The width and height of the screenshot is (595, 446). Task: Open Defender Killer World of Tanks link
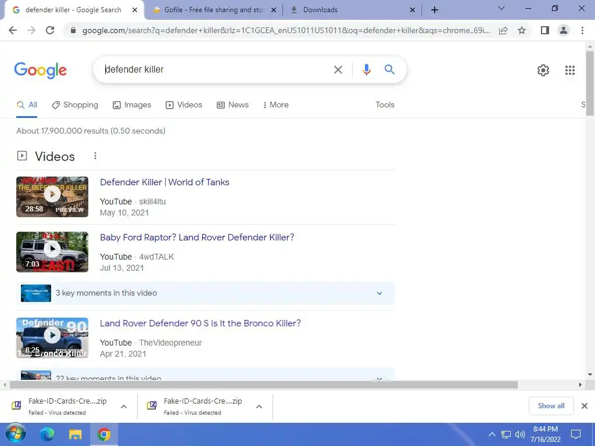click(164, 182)
